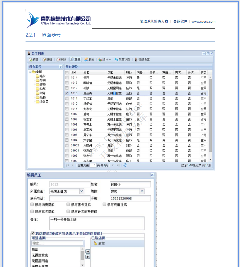Image resolution: width=240 pixels, height=267 pixels.
Task: Click the 删除 delete toolbar button
Action: pyautogui.click(x=61, y=60)
